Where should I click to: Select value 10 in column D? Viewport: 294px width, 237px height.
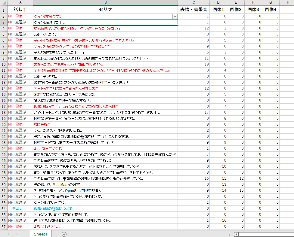click(x=218, y=166)
